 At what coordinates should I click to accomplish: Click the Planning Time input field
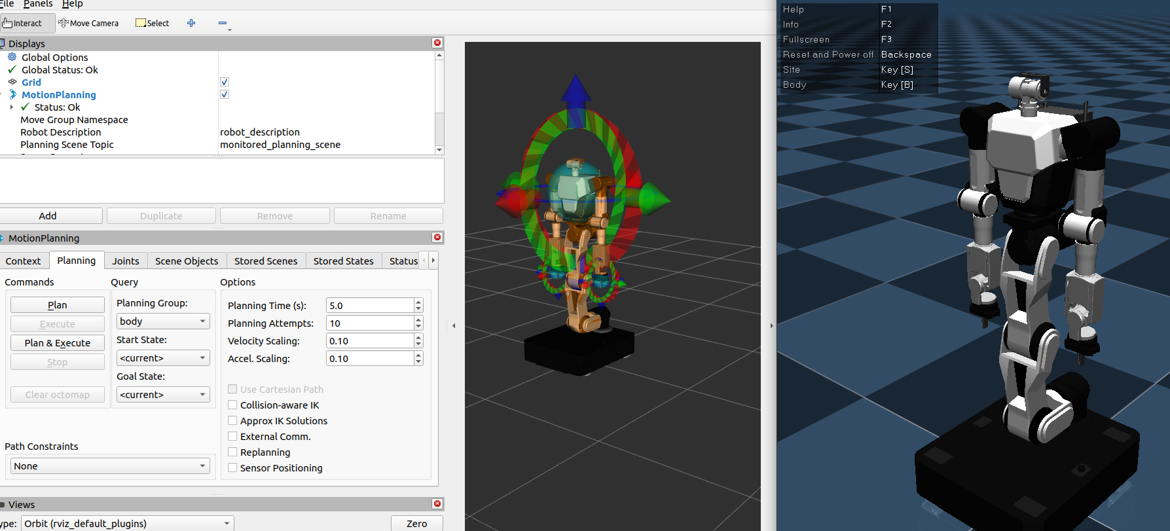point(370,306)
